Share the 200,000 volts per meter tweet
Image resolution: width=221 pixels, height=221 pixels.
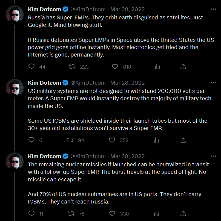tap(183, 140)
